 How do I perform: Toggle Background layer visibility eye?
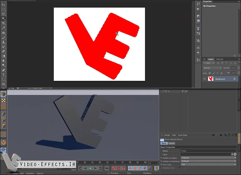tap(205, 79)
